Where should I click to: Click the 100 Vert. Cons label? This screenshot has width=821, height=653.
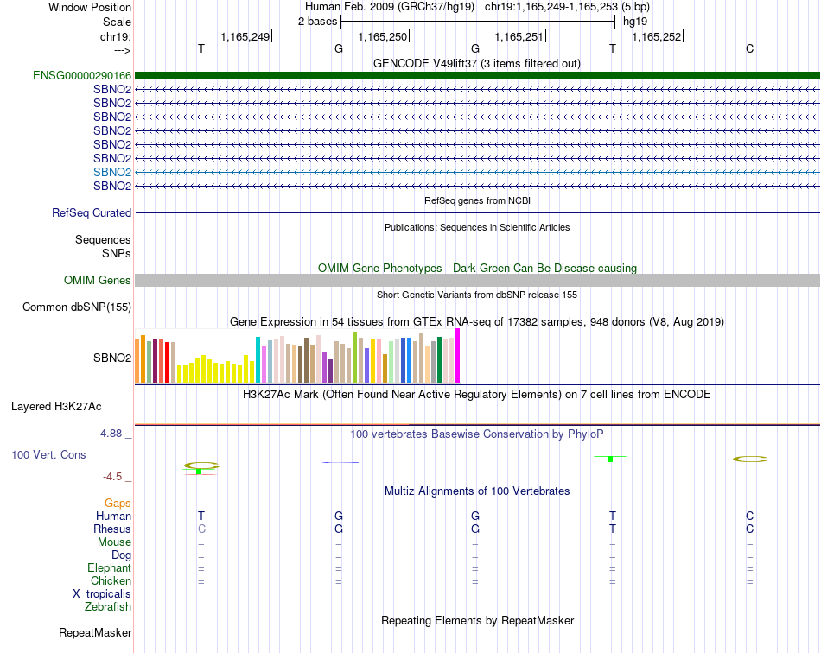[x=48, y=454]
